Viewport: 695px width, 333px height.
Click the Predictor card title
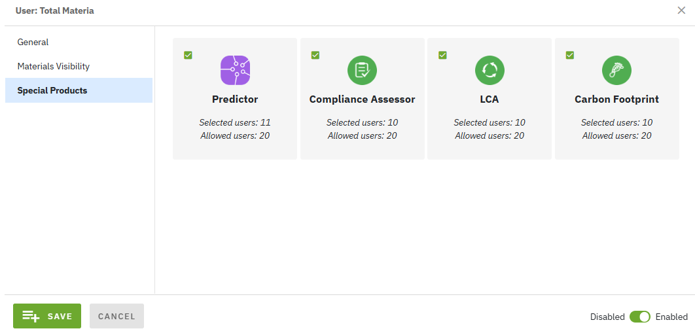tap(235, 99)
